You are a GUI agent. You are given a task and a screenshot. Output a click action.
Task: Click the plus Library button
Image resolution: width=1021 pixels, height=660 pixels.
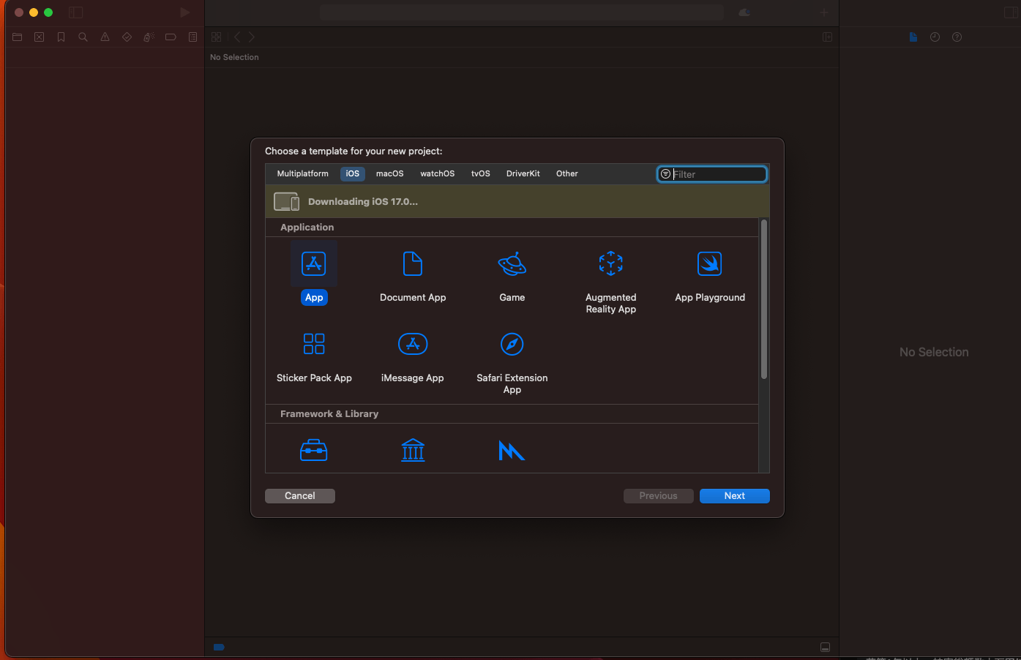pos(824,12)
